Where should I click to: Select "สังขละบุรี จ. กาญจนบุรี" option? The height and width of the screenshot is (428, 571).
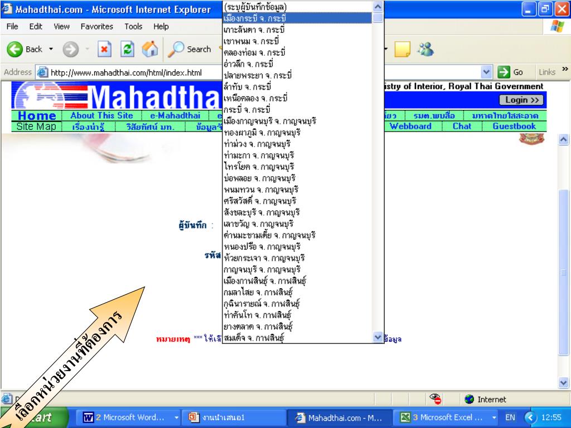(298, 212)
